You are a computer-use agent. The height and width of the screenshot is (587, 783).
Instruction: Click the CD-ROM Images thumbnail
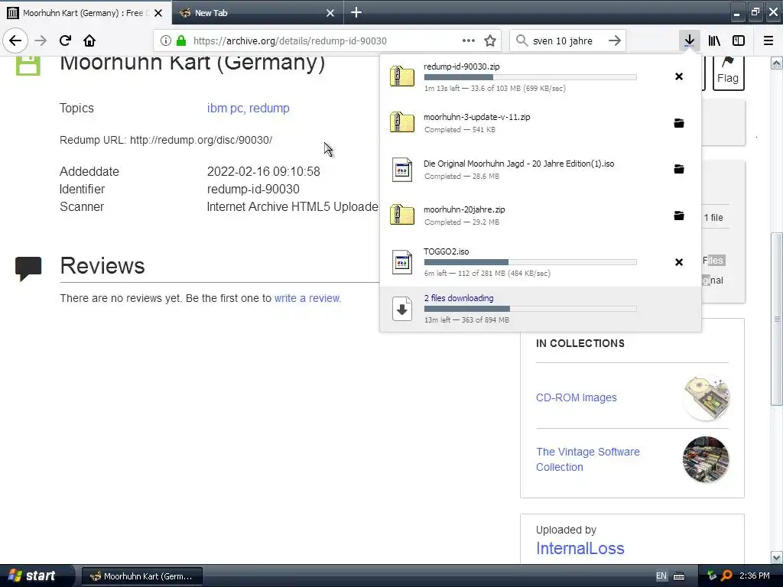pos(706,397)
